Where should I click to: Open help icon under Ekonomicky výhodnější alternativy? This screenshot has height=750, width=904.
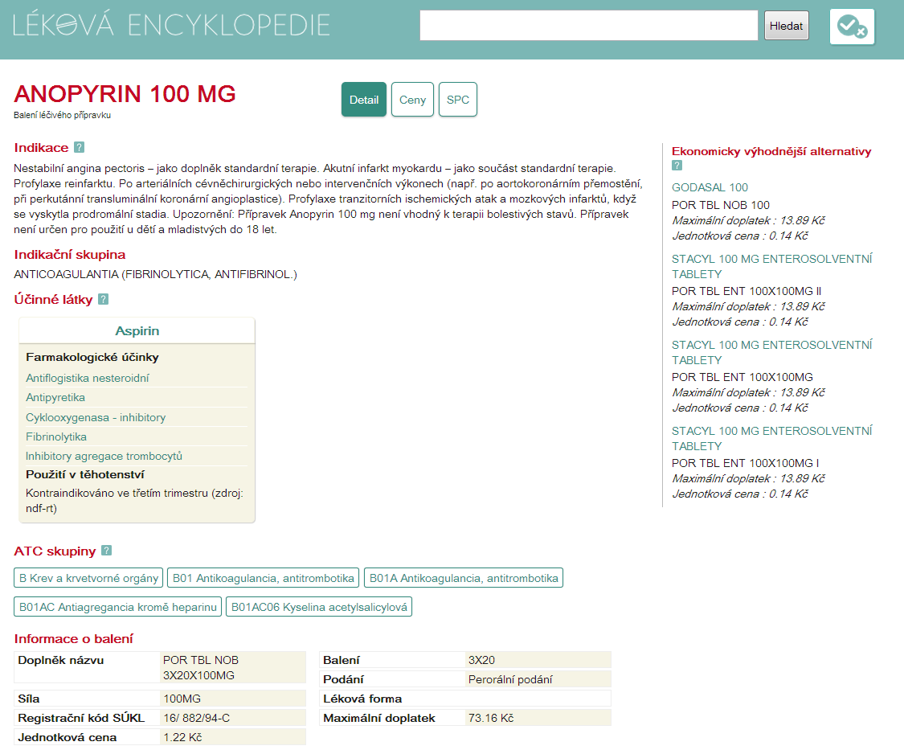coord(677,166)
